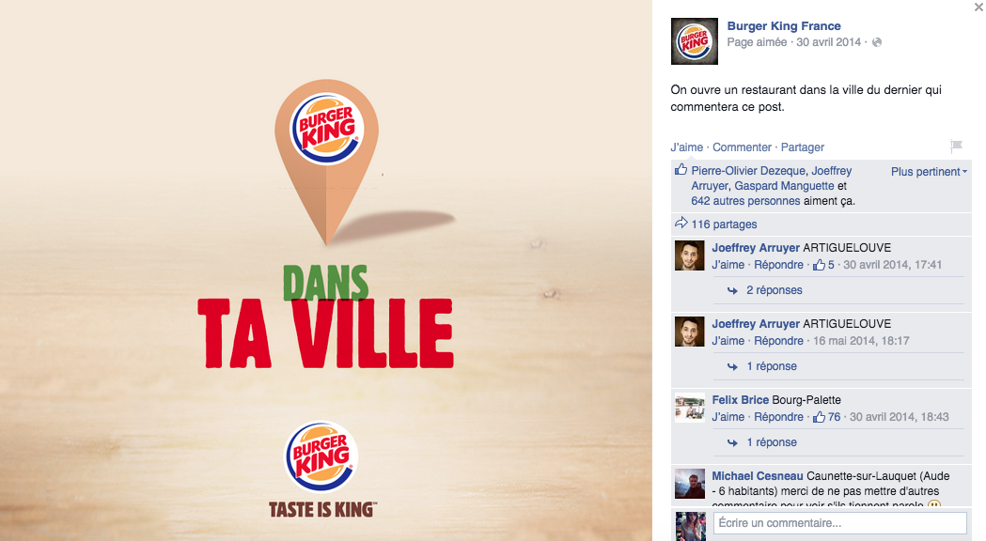
Task: Click the thumbs-up icon beside likers list
Action: pyautogui.click(x=681, y=170)
